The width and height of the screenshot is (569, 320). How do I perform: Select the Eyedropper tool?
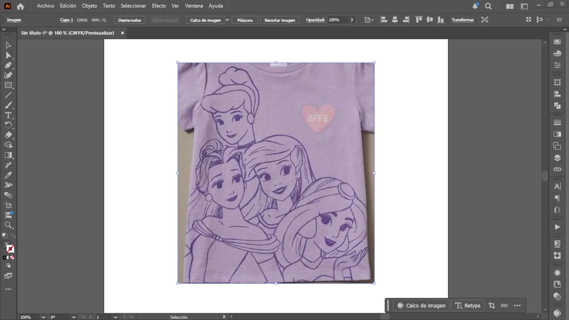pyautogui.click(x=8, y=175)
